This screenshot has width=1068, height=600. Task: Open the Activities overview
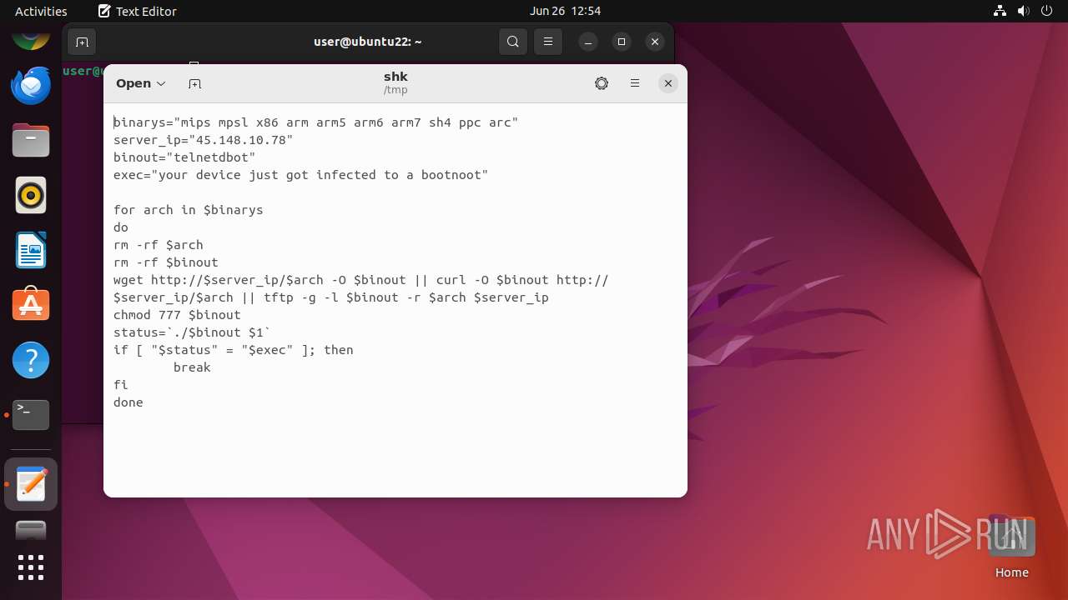pyautogui.click(x=41, y=11)
